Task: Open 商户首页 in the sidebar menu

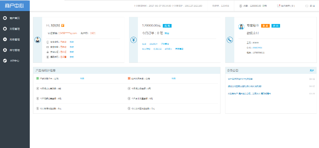Action: [x=15, y=18]
